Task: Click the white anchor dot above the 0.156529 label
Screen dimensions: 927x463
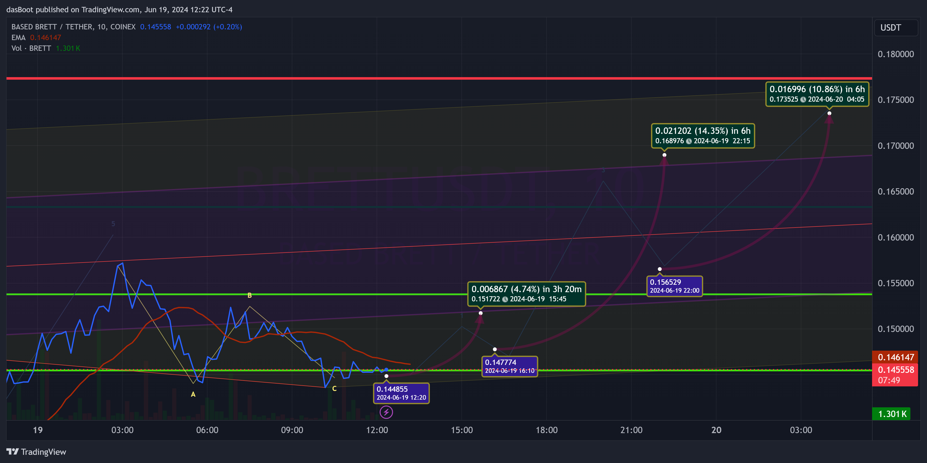Action: (660, 269)
